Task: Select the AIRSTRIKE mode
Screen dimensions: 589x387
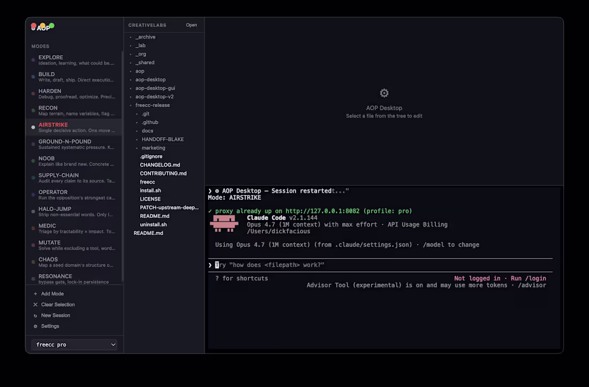Action: (74, 127)
